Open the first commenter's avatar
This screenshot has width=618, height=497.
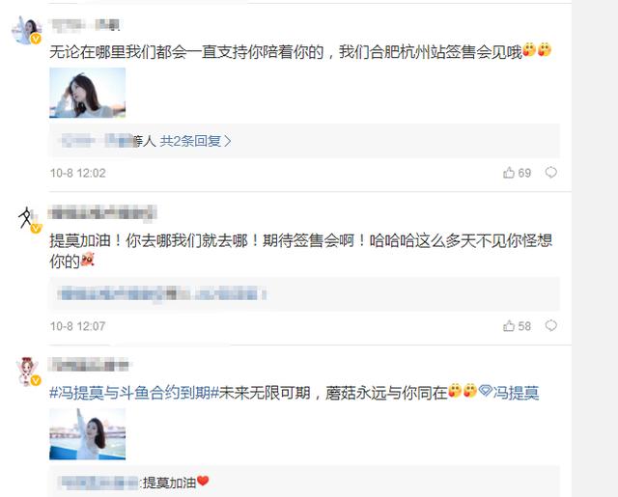coord(27,30)
